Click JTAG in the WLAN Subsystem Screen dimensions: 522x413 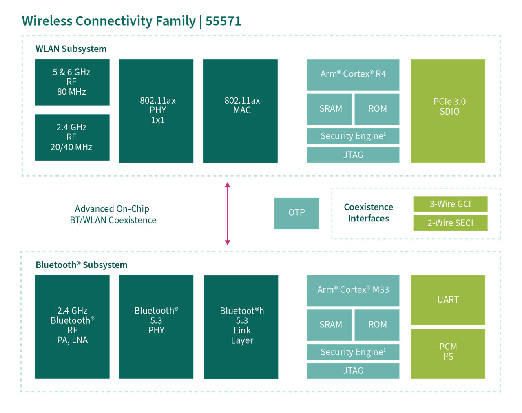[x=353, y=155]
